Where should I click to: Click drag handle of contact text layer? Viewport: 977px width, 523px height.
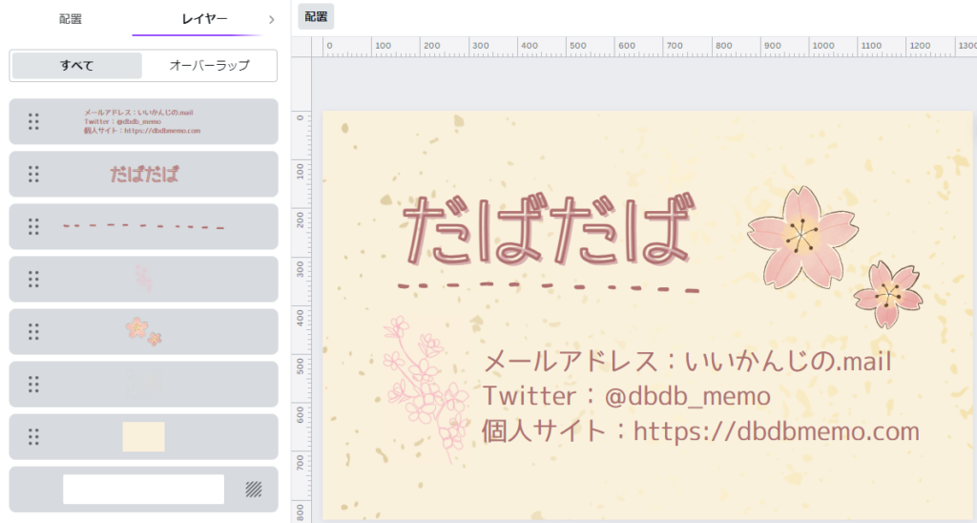click(33, 121)
